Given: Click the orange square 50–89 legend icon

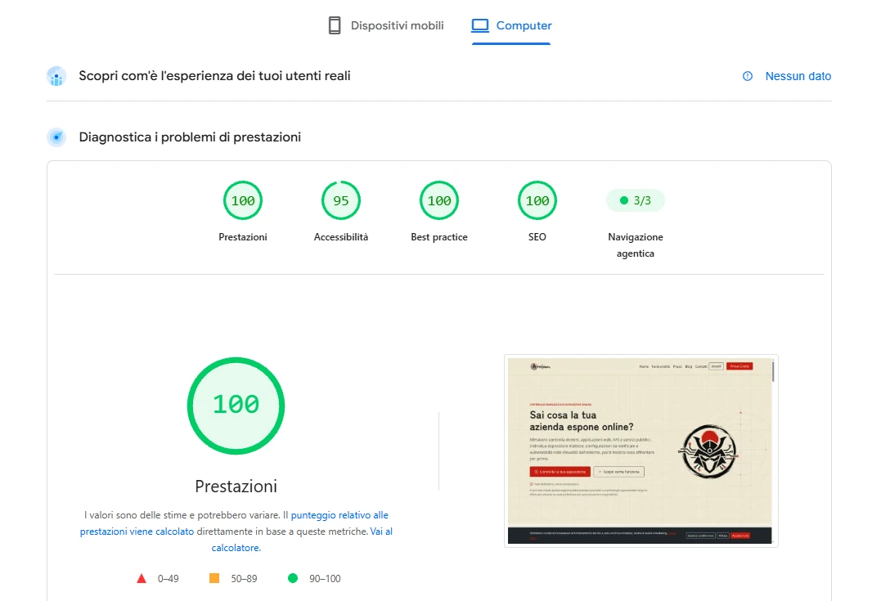Looking at the screenshot, I should click(x=214, y=578).
